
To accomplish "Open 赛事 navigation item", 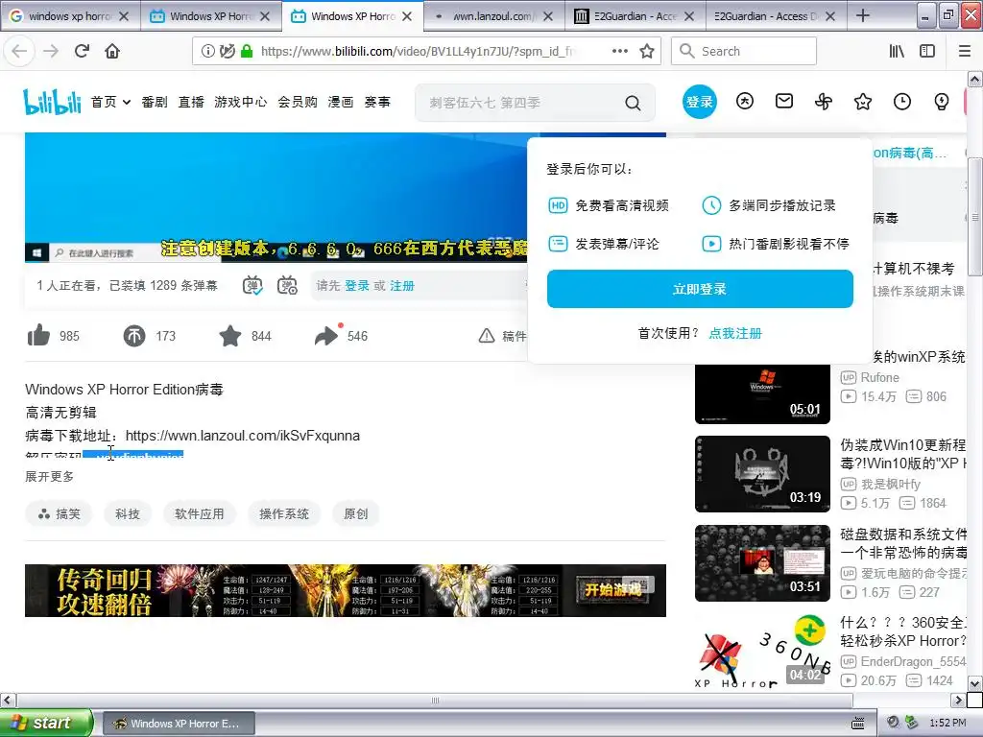I will coord(377,102).
